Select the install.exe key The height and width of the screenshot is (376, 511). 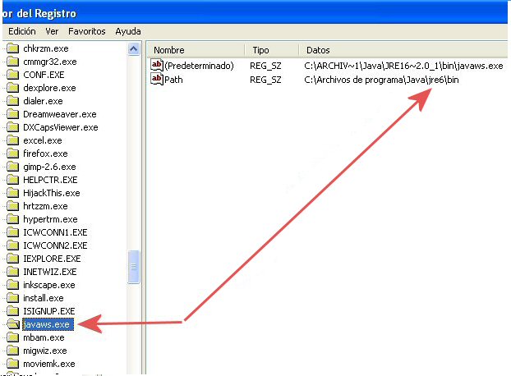pyautogui.click(x=44, y=298)
